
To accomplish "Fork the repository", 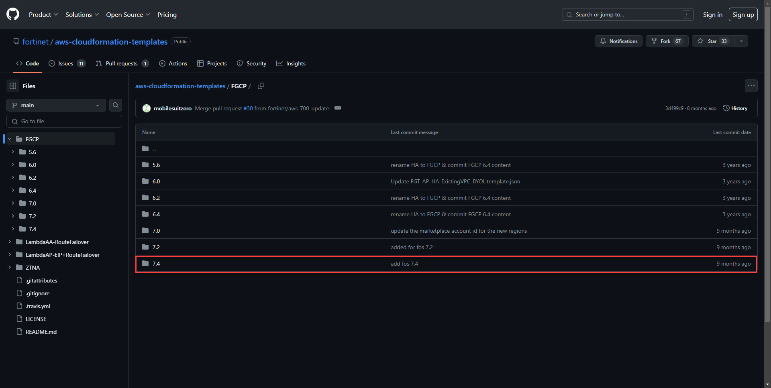I will point(667,41).
